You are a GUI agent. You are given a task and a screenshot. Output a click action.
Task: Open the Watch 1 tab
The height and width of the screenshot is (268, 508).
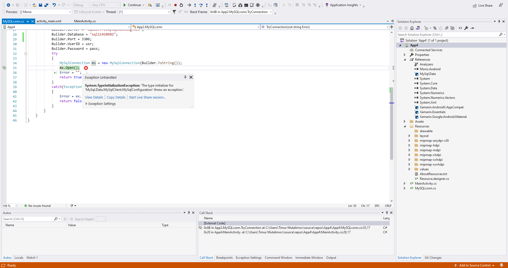[32, 258]
